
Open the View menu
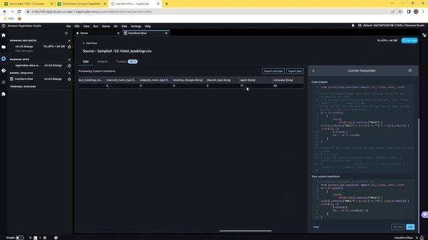(86, 26)
